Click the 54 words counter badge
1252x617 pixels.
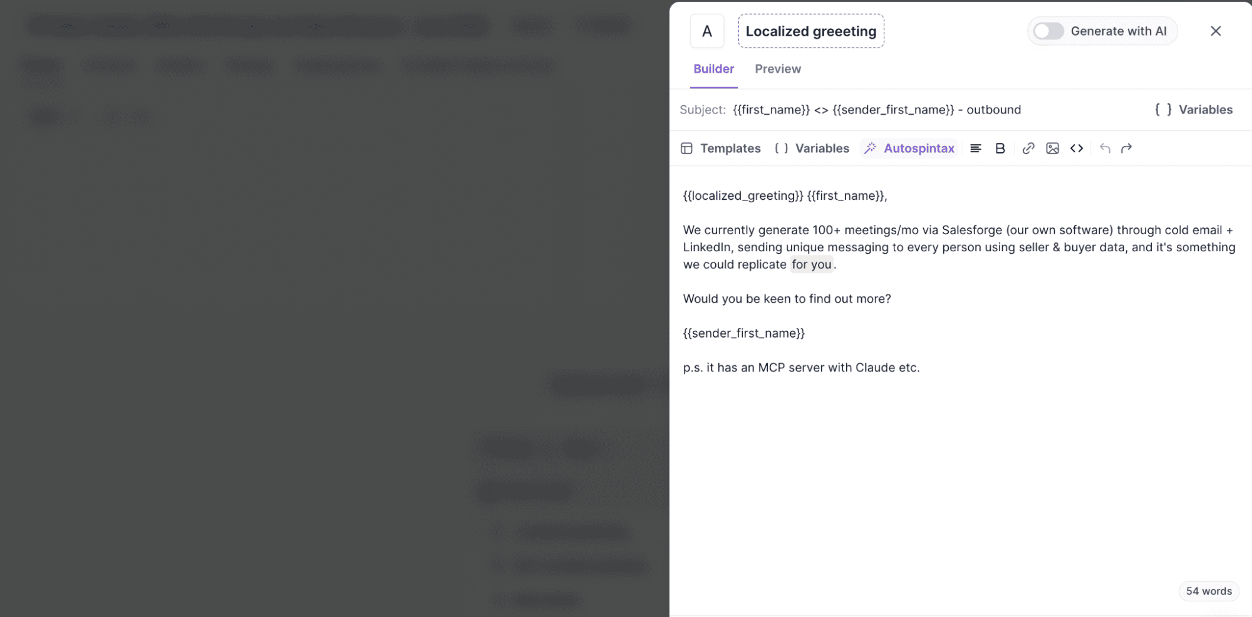tap(1208, 591)
